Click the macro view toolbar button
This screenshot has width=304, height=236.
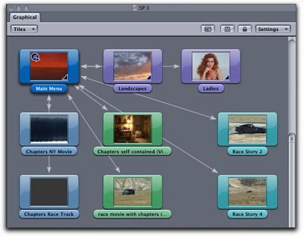coord(208,29)
